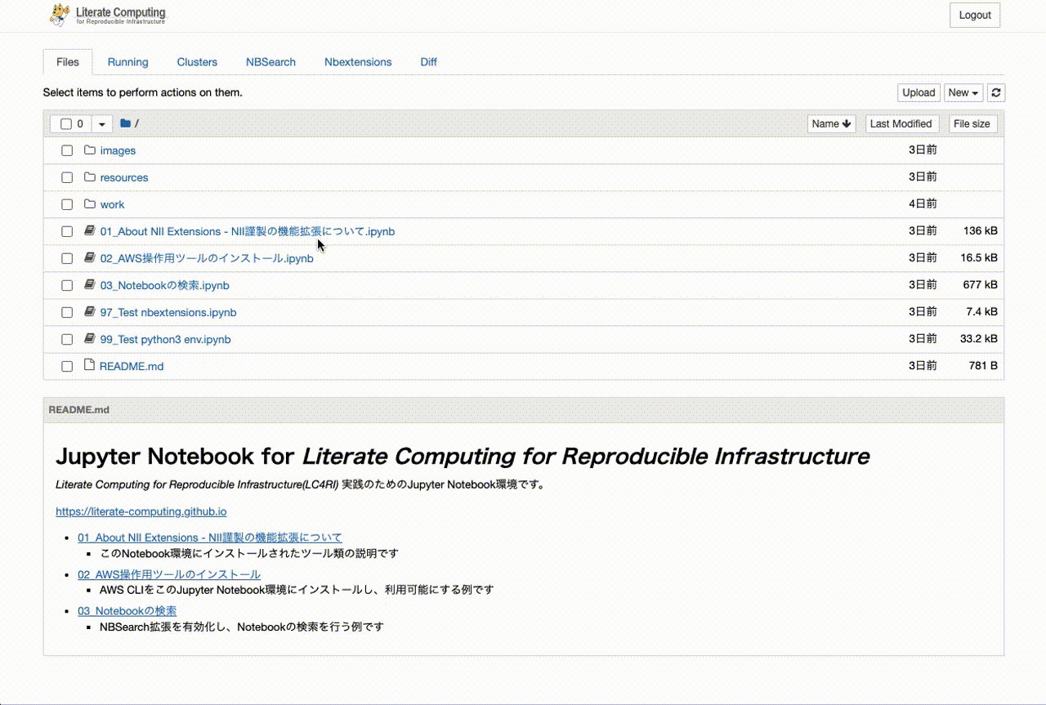1046x705 pixels.
Task: Click the 677 kB file size value
Action: (981, 285)
